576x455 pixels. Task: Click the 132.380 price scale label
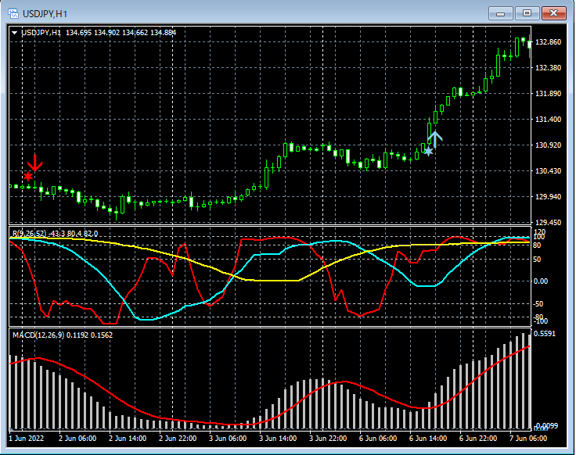pyautogui.click(x=548, y=68)
